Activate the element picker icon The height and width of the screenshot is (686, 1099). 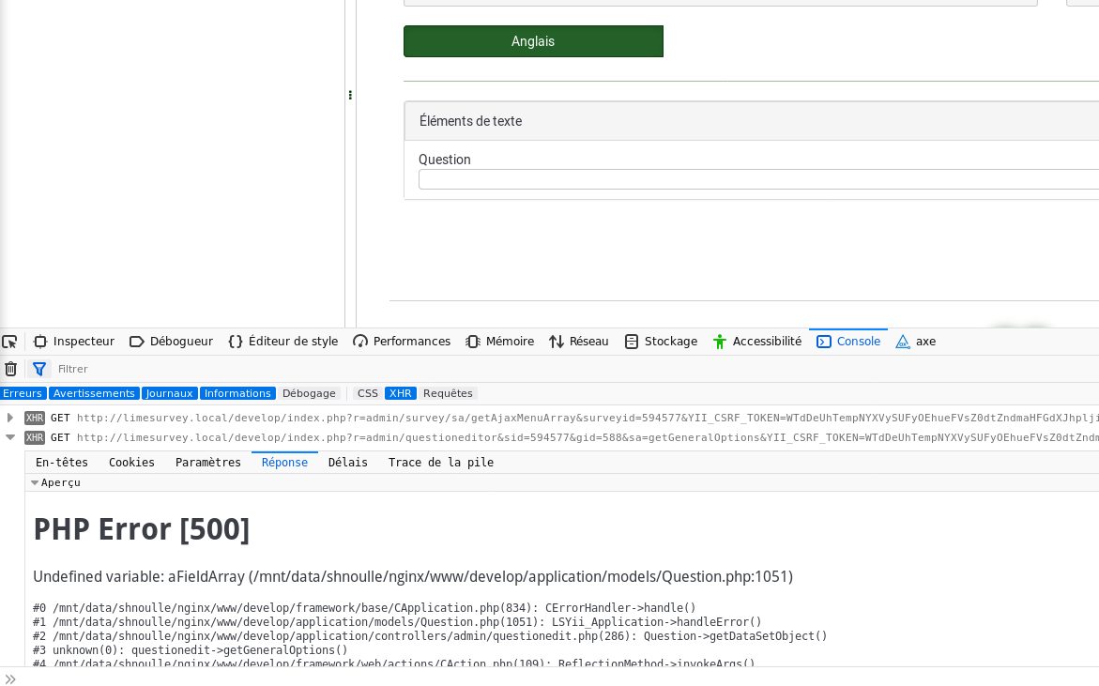coord(9,342)
